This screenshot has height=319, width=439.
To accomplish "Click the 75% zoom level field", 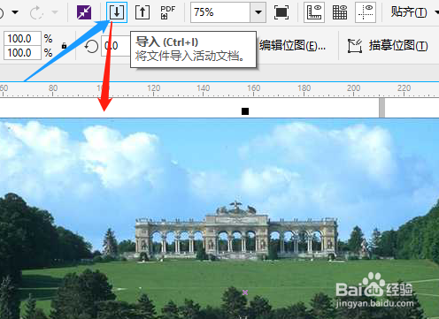I will [220, 12].
